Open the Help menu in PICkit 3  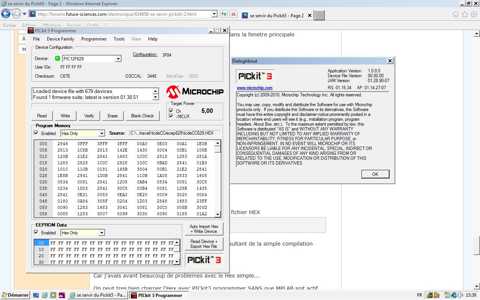click(x=153, y=39)
